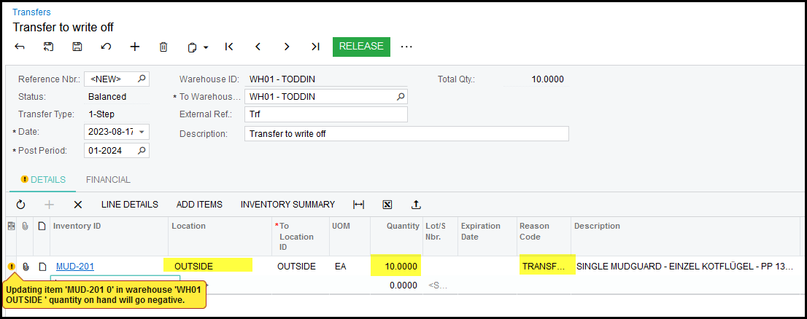Open the clipboard dropdown menu
Image resolution: width=807 pixels, height=319 pixels.
tap(198, 47)
